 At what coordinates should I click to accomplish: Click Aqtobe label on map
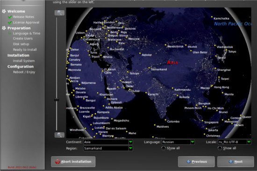click(147, 55)
